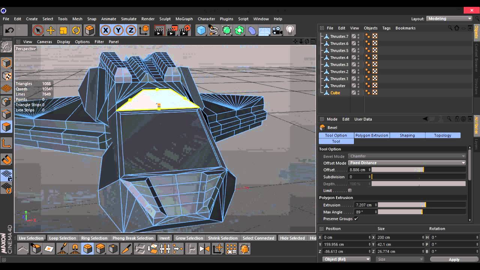Viewport: 480px width, 270px height.
Task: Open the Size mode dropdown
Action: [x=400, y=259]
